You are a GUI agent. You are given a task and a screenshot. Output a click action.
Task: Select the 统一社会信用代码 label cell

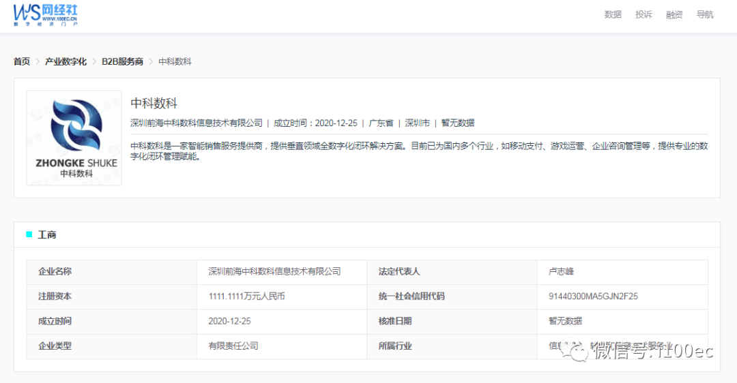452,296
